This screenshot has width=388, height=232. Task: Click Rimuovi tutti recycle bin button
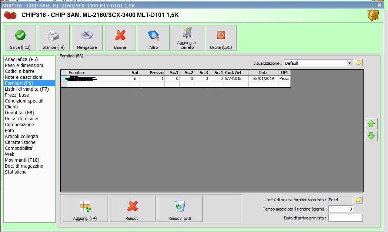pos(180,209)
